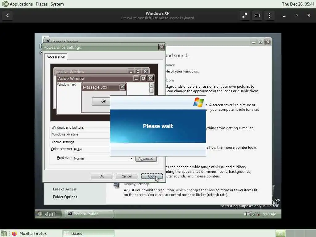The width and height of the screenshot is (316, 237).
Task: Open Ease of Access link
Action: (x=65, y=189)
